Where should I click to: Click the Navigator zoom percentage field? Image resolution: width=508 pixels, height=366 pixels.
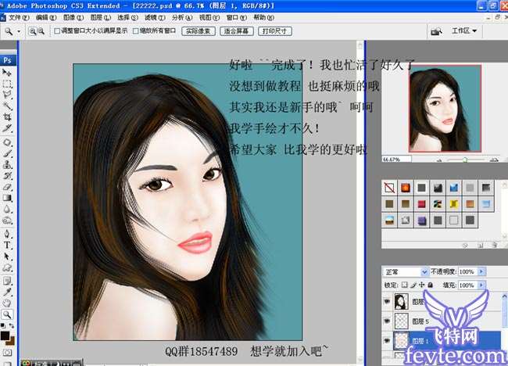click(396, 160)
